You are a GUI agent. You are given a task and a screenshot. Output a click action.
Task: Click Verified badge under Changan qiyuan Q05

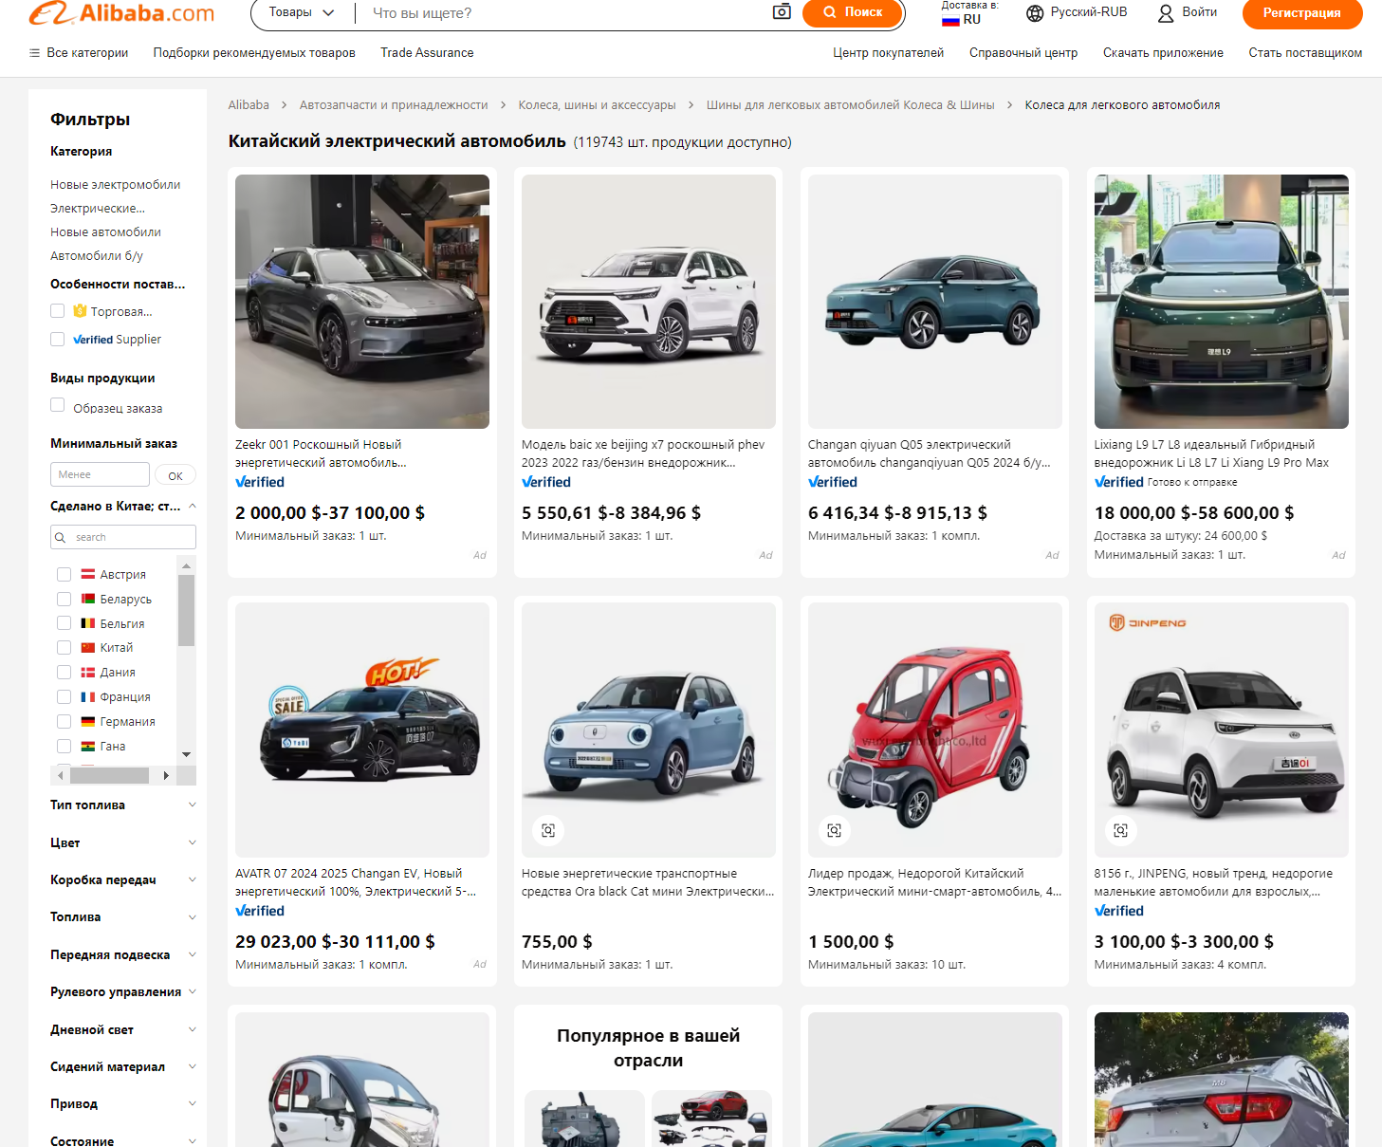(x=833, y=482)
